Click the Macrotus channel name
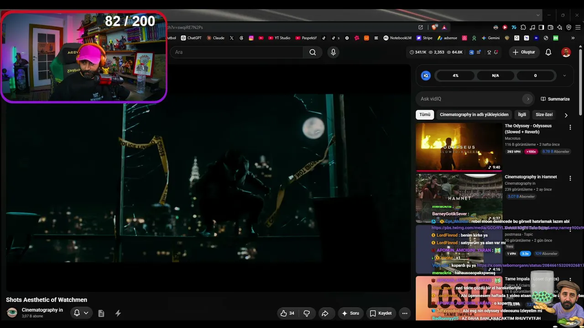The height and width of the screenshot is (328, 584). coord(513,138)
